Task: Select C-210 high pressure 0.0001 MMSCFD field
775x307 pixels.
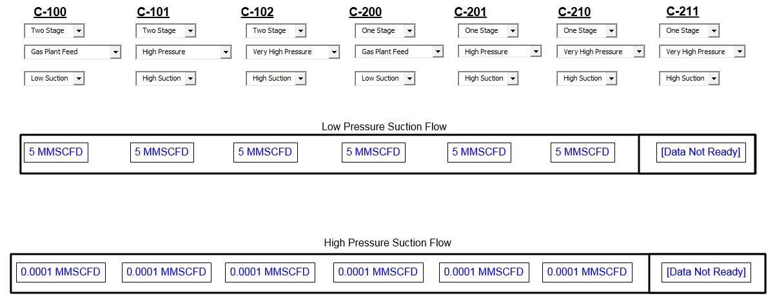Action: coord(587,272)
